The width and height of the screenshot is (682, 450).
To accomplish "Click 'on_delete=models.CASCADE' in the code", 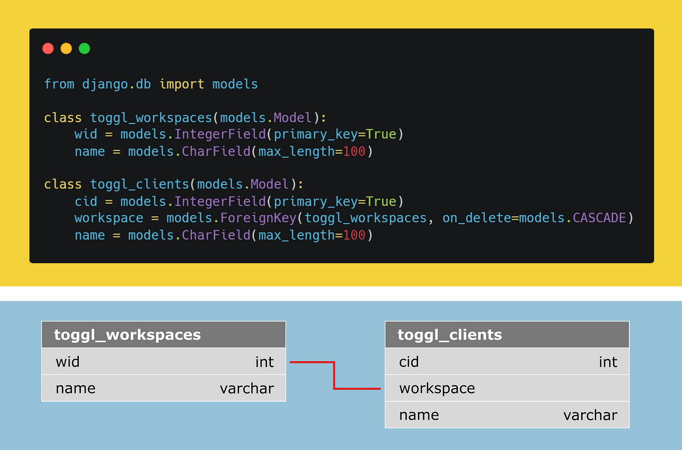I will coord(534,218).
